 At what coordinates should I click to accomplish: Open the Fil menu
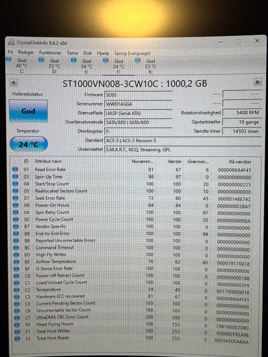click(10, 52)
